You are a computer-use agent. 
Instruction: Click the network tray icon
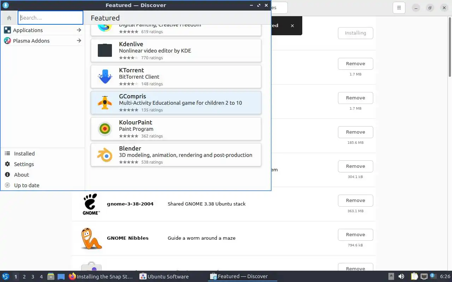click(424, 277)
